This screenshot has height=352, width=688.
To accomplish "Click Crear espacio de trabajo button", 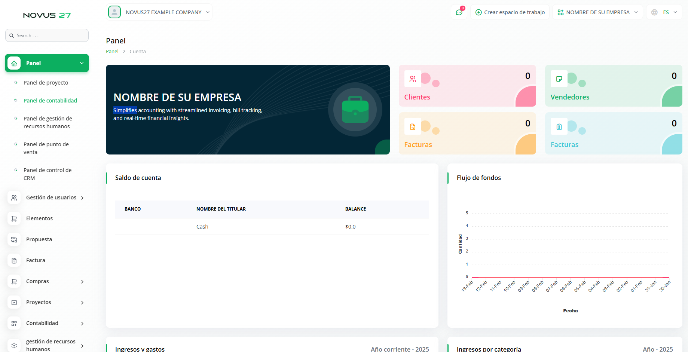I will coord(510,12).
